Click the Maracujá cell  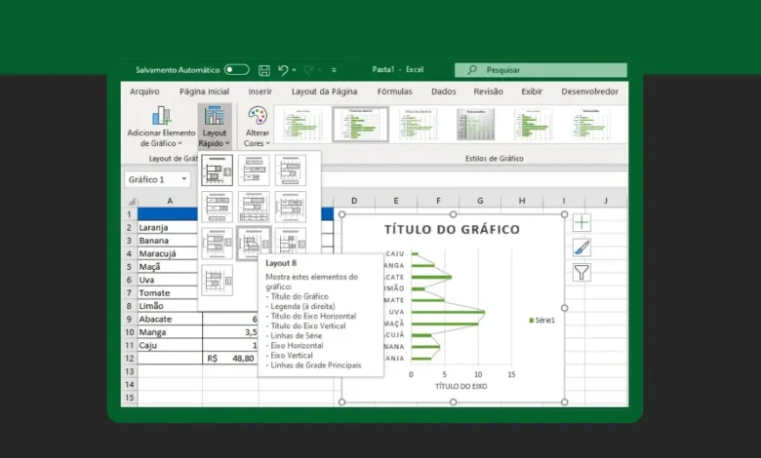click(x=170, y=253)
